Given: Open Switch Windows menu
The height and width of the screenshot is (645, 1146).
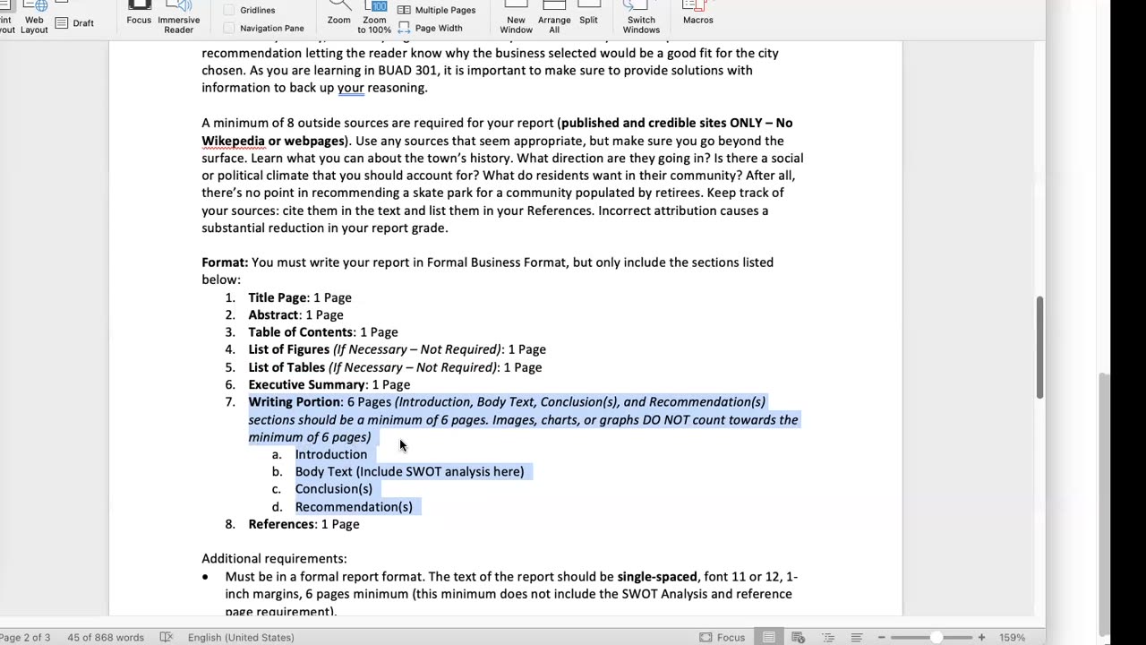Looking at the screenshot, I should point(641,16).
